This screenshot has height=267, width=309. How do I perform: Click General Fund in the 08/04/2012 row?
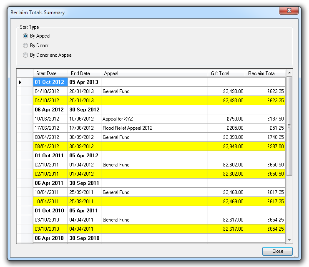click(x=154, y=137)
